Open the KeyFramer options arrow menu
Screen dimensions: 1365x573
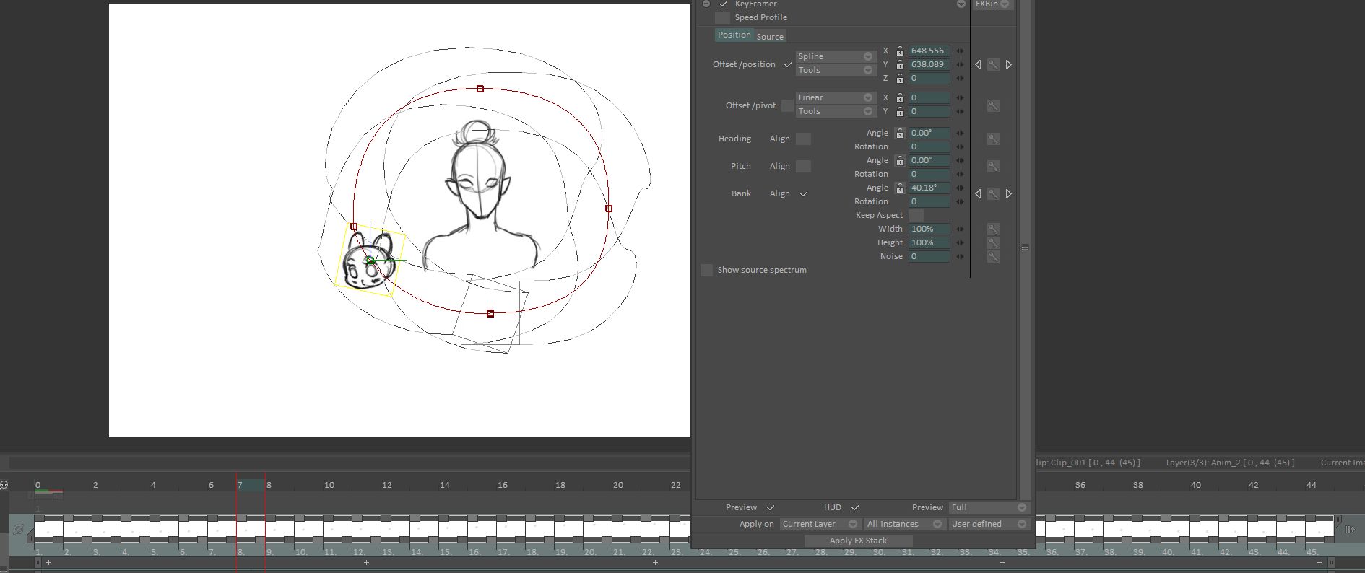pyautogui.click(x=961, y=4)
